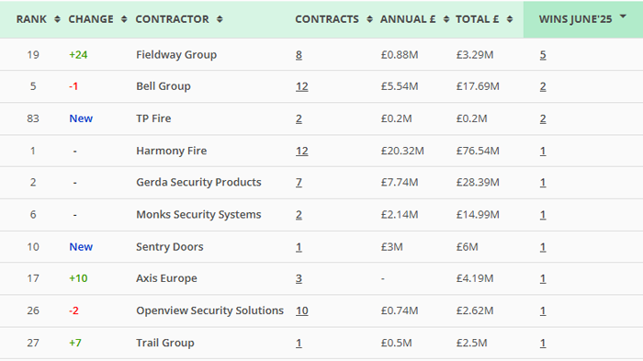Sort table by the RANK column arrows
The height and width of the screenshot is (361, 643).
coord(57,19)
